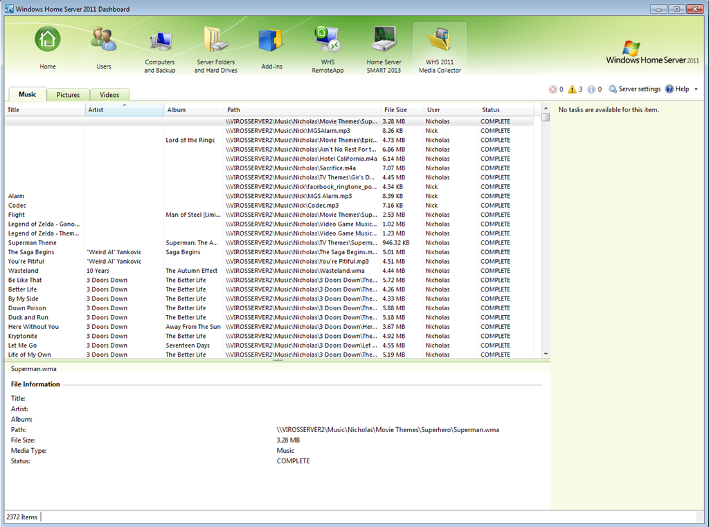Switch to the Videos tab
Screen dimensions: 709x527
(109, 95)
